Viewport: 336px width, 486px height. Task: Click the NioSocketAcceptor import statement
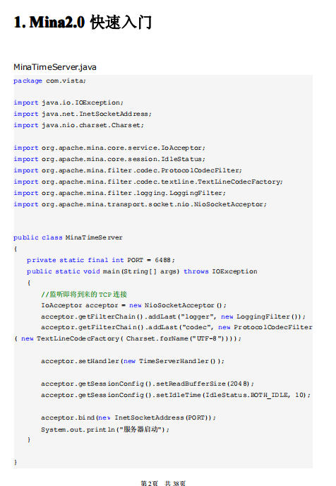140,204
